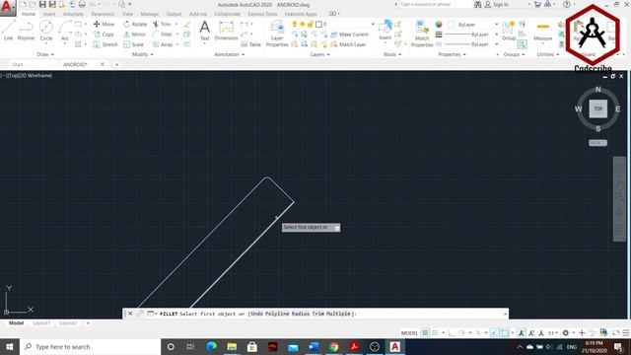Select the Arc tool
This screenshot has width=631, height=355.
[x=65, y=31]
